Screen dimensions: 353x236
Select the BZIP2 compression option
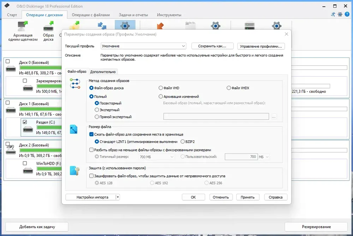183,141
